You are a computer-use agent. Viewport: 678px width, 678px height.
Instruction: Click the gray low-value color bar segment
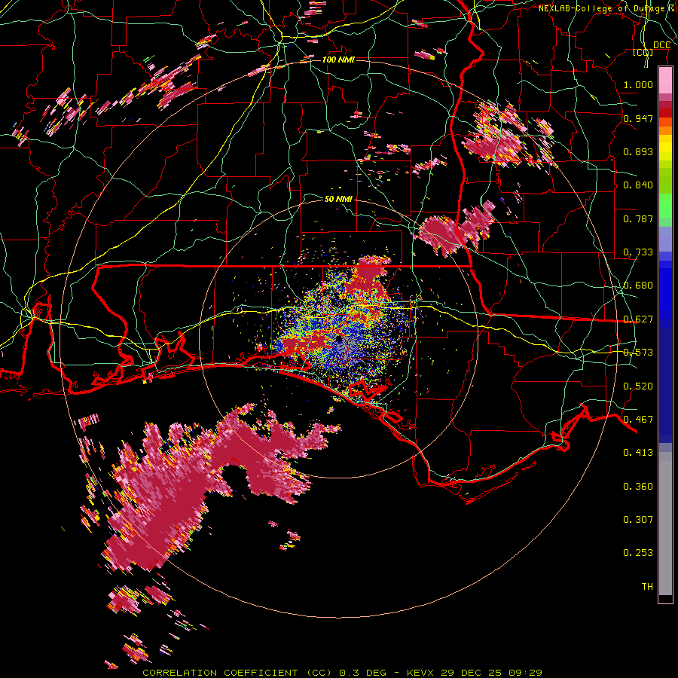(x=665, y=524)
